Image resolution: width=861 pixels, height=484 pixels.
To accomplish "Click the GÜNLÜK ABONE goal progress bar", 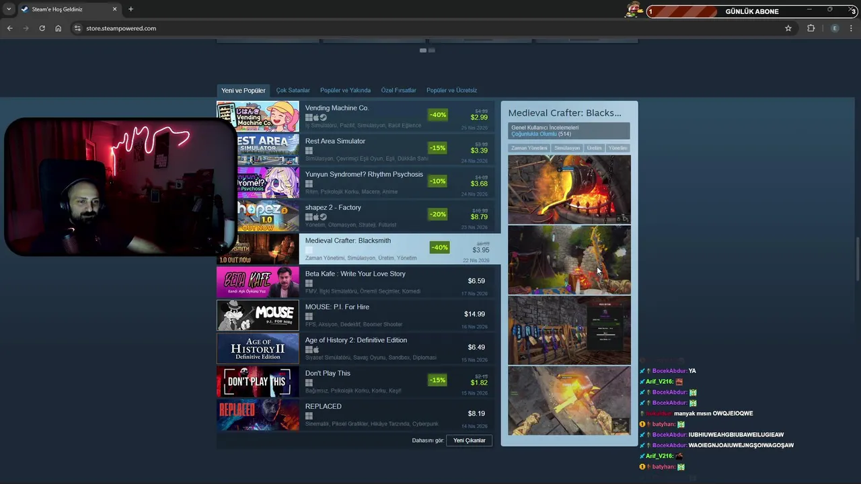I will coord(751,11).
